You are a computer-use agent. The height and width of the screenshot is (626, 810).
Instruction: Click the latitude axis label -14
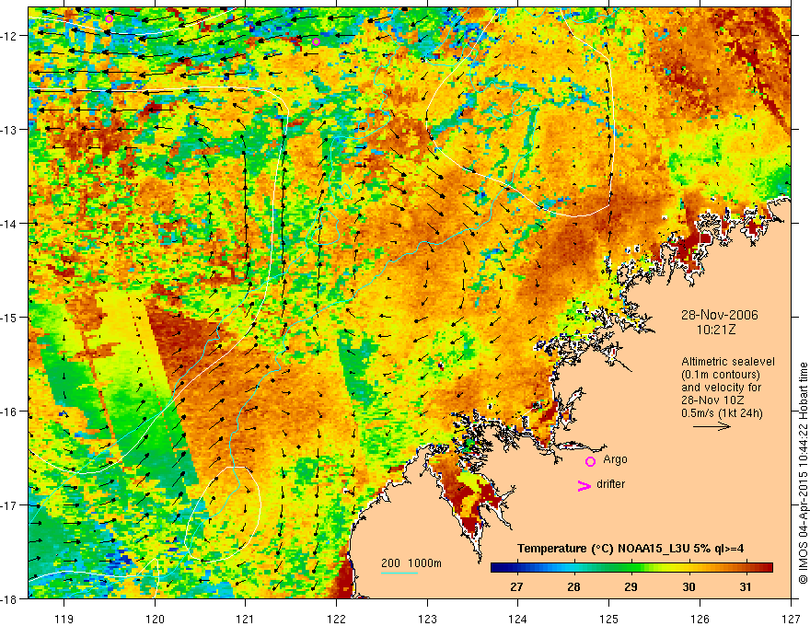(x=8, y=224)
